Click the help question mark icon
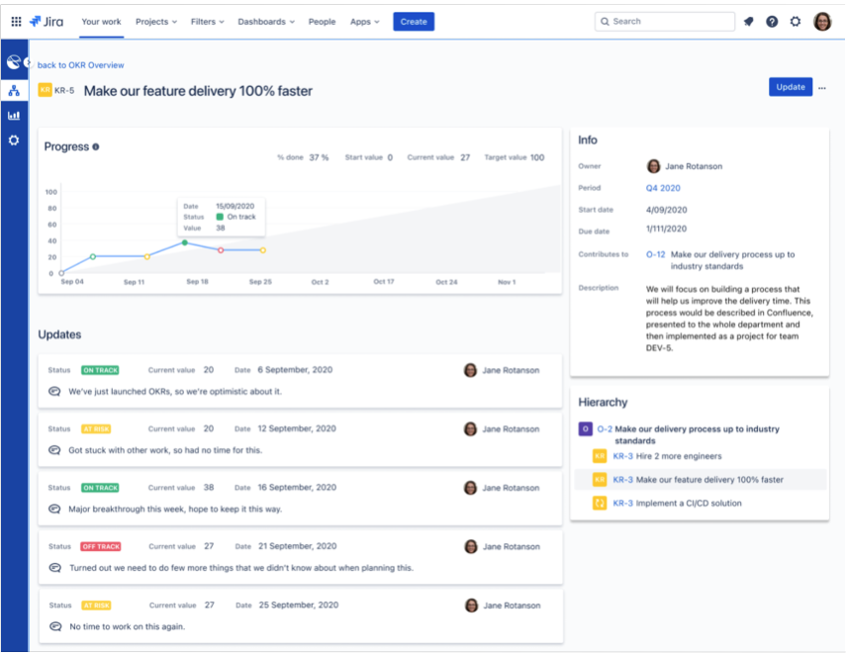The image size is (846, 656). click(x=772, y=21)
